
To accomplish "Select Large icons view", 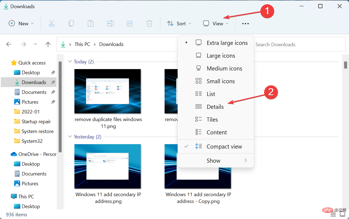I will 216,56.
